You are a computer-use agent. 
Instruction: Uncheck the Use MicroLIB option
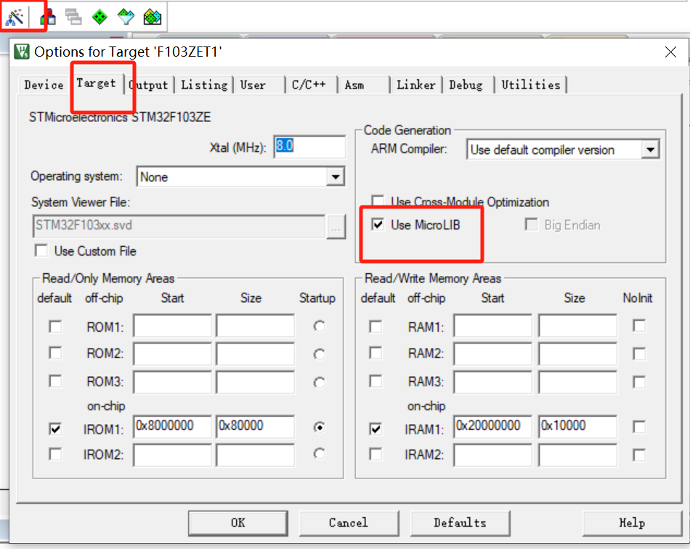click(x=378, y=224)
